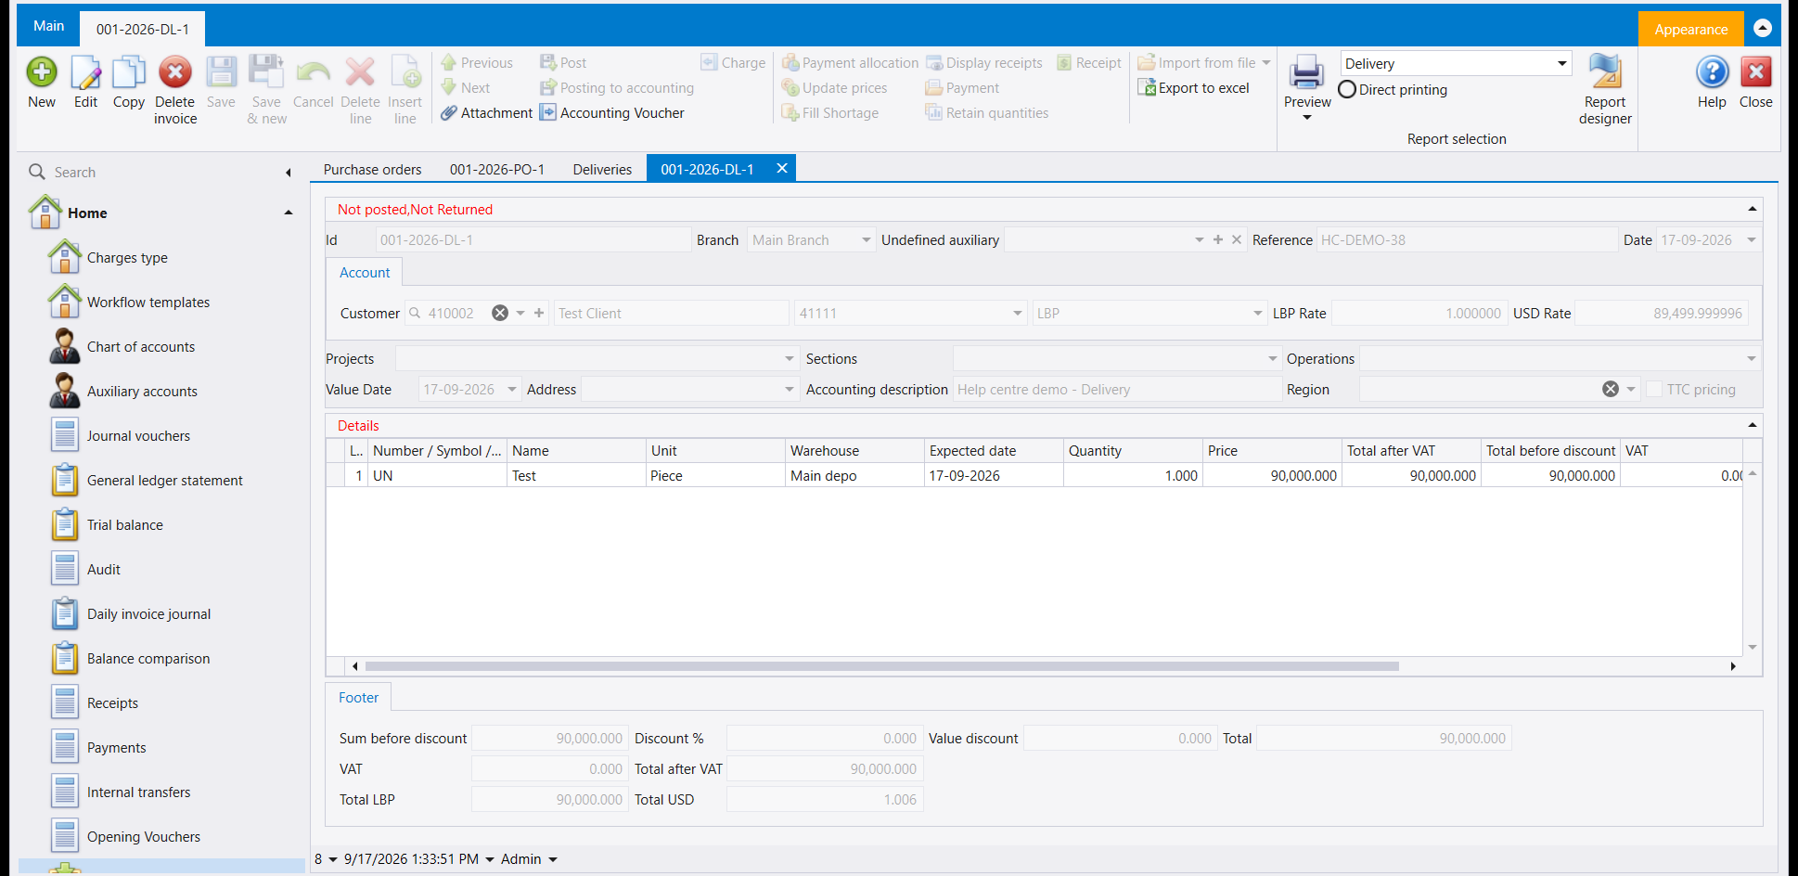
Task: Click the New invoice icon
Action: (42, 72)
